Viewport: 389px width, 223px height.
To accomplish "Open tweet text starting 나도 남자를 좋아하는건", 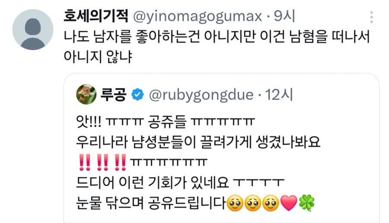I will (217, 37).
